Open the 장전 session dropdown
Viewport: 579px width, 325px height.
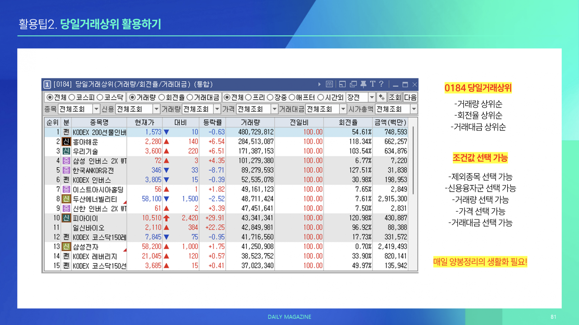[372, 97]
